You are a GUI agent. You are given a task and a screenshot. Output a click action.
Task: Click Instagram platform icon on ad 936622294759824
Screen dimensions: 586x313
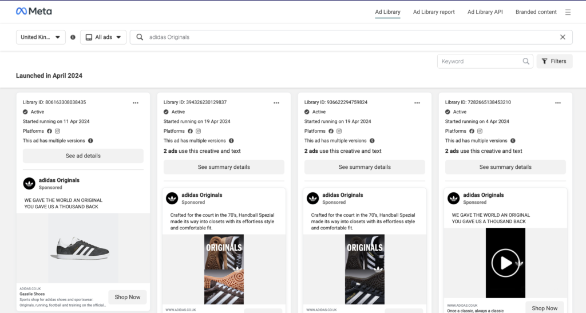339,131
